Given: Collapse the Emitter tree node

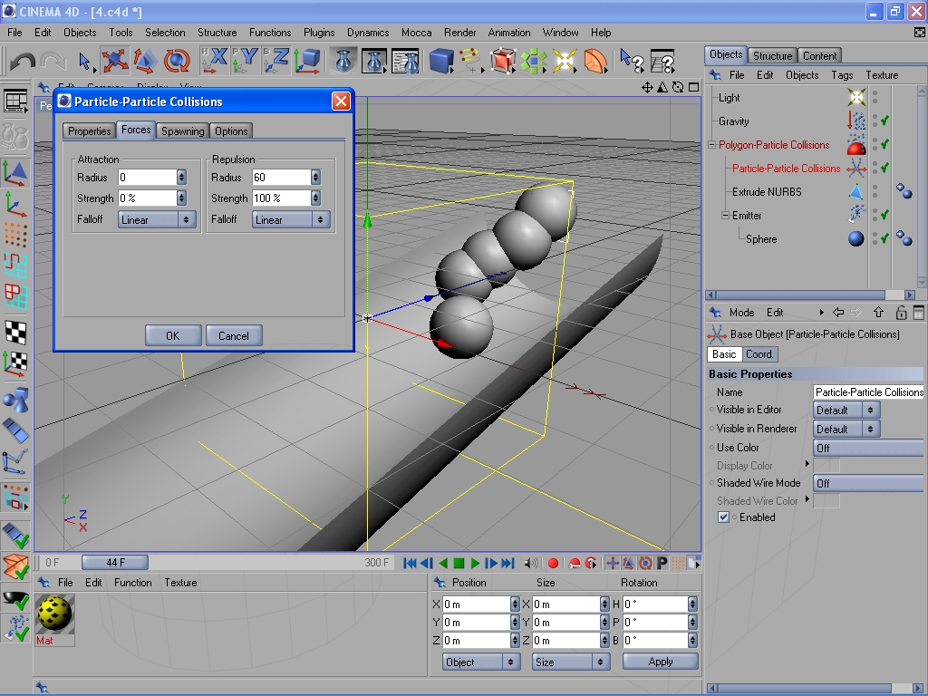Looking at the screenshot, I should (725, 216).
